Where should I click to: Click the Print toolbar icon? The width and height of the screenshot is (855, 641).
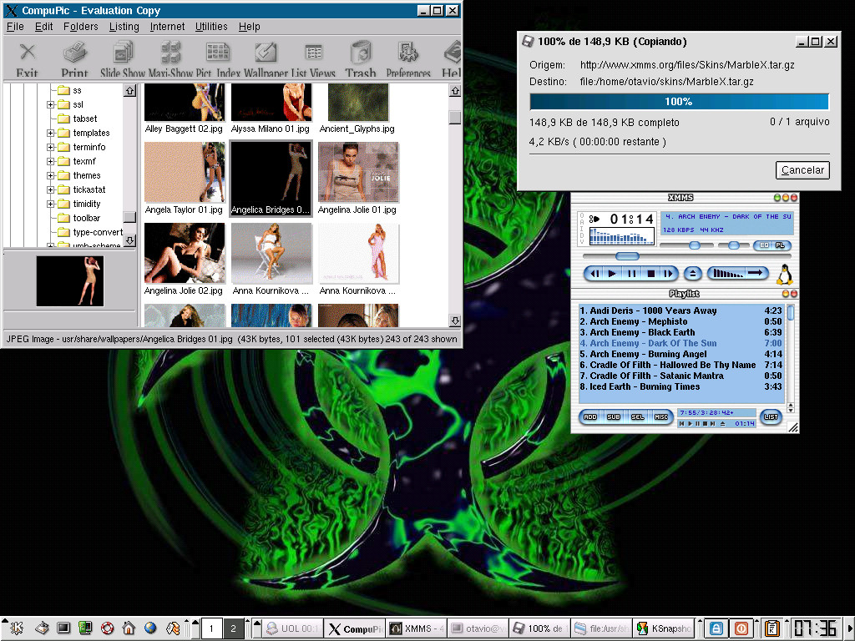[x=74, y=59]
